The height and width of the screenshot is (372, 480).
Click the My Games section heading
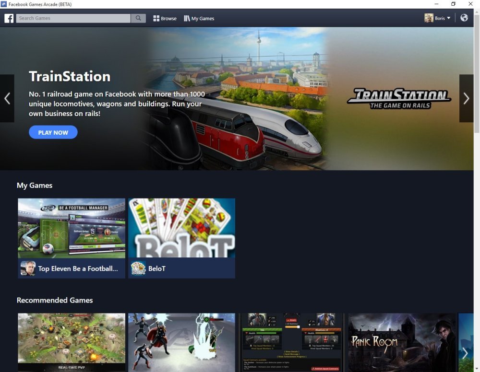coord(35,186)
